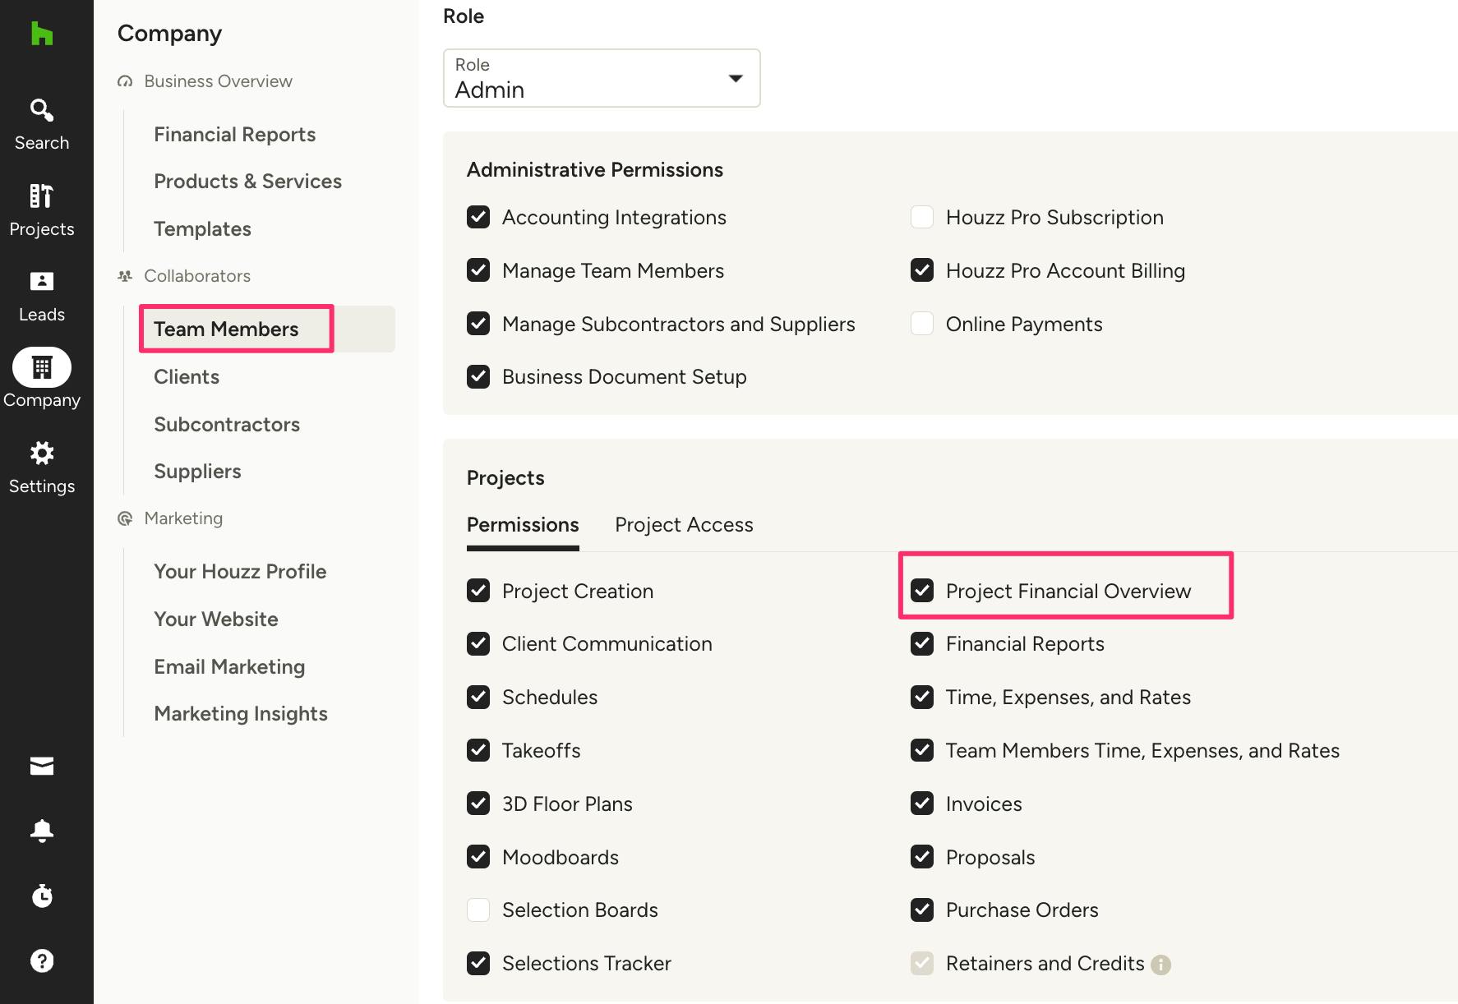Click the Houzz logo icon
The height and width of the screenshot is (1004, 1458).
tap(42, 34)
